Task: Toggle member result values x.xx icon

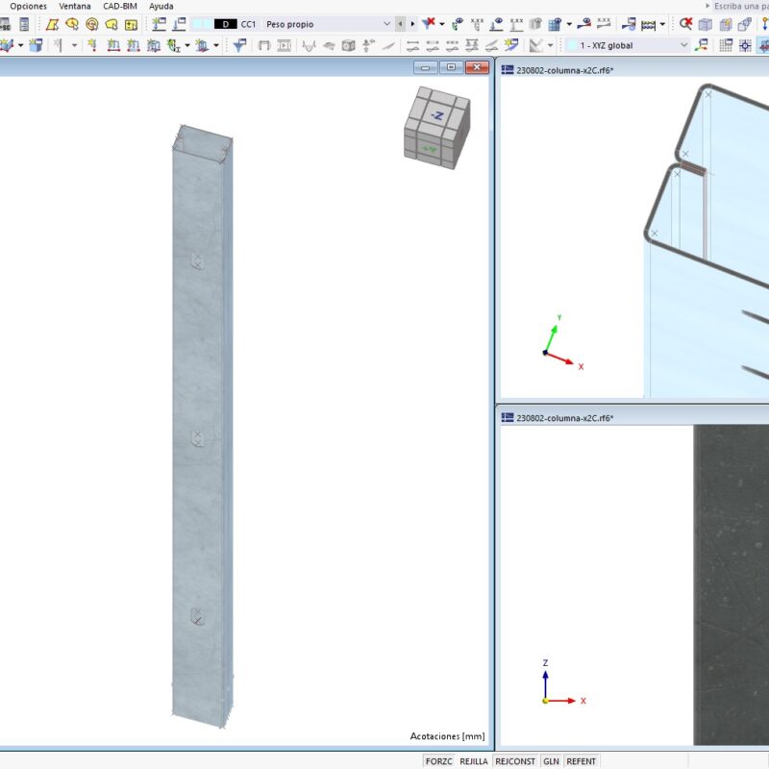Action: coord(604,23)
